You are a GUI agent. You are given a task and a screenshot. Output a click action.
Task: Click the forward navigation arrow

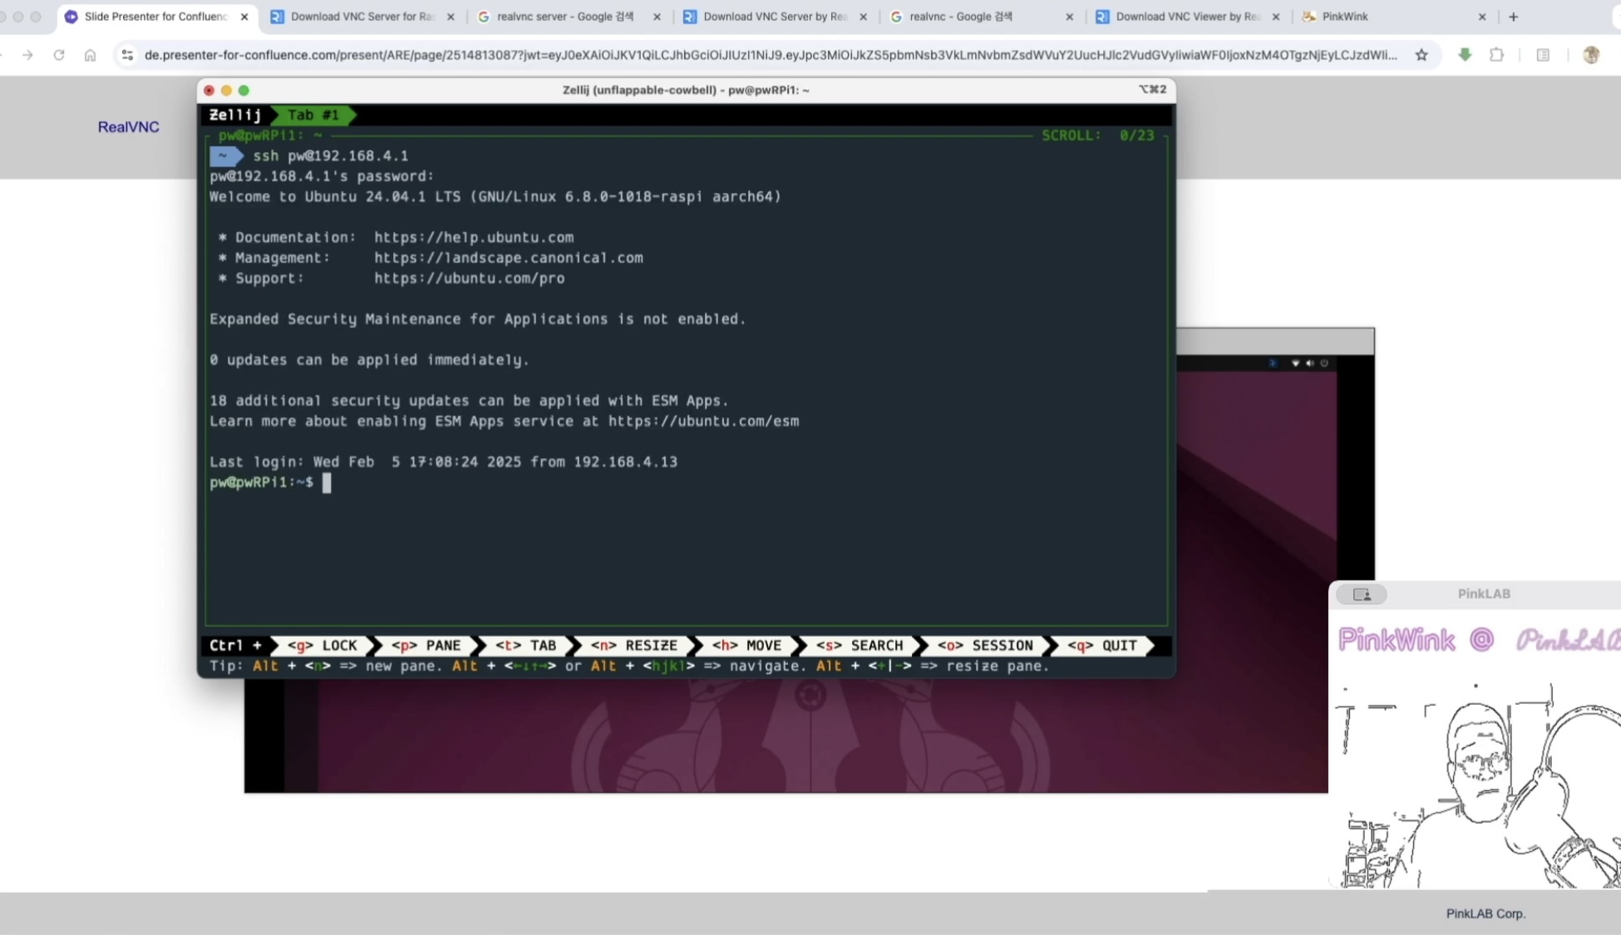coord(27,55)
